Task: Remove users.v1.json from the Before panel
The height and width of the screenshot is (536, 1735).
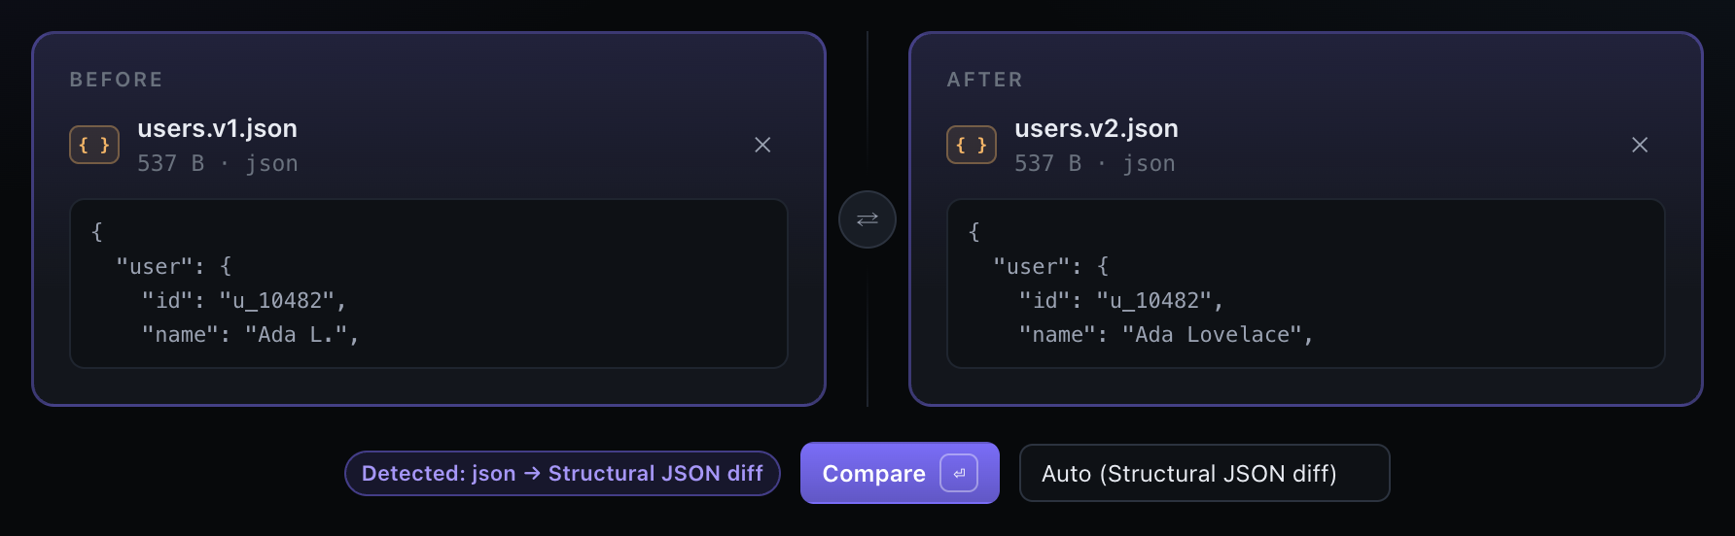Action: point(762,145)
